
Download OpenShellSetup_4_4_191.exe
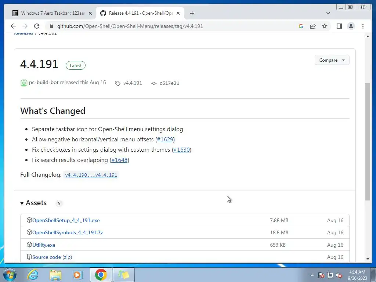point(66,220)
